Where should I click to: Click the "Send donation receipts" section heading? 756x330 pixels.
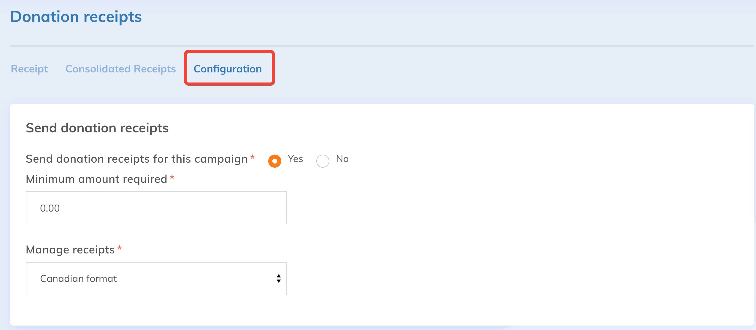pyautogui.click(x=97, y=128)
